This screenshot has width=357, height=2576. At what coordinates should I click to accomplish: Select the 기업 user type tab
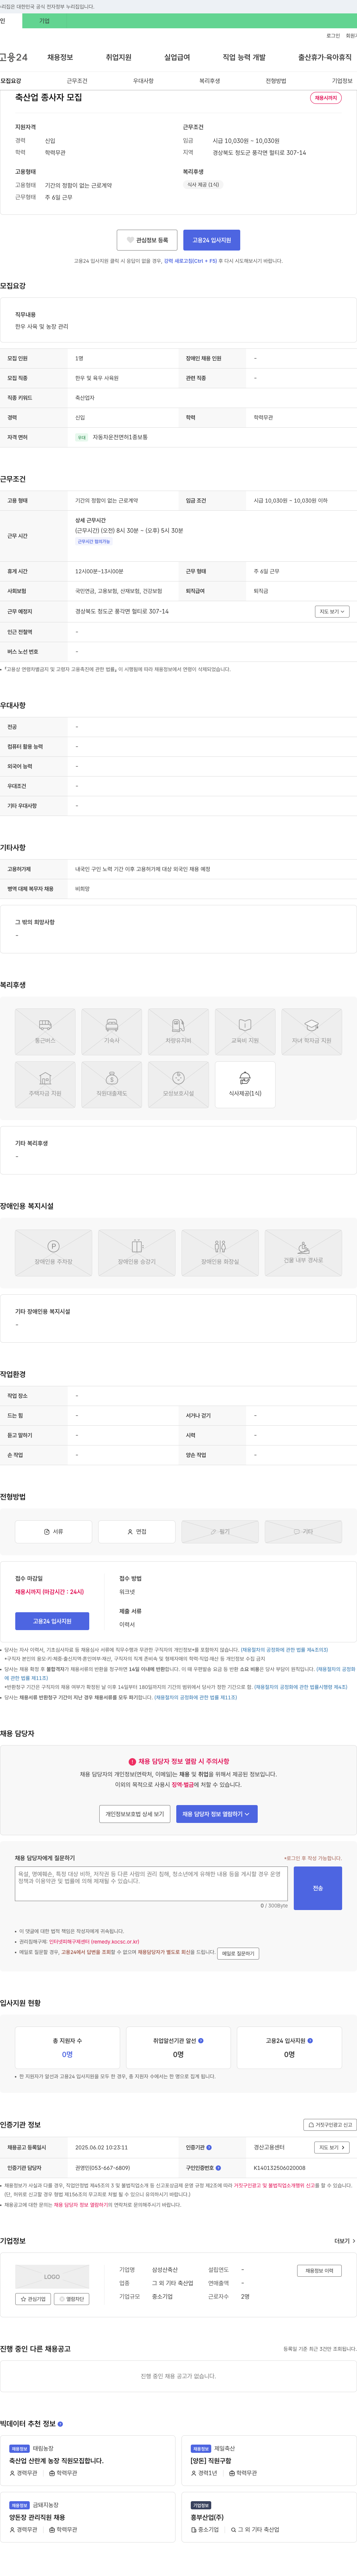[44, 21]
